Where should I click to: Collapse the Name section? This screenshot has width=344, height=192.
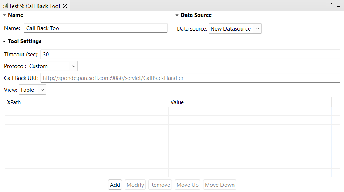click(x=4, y=15)
